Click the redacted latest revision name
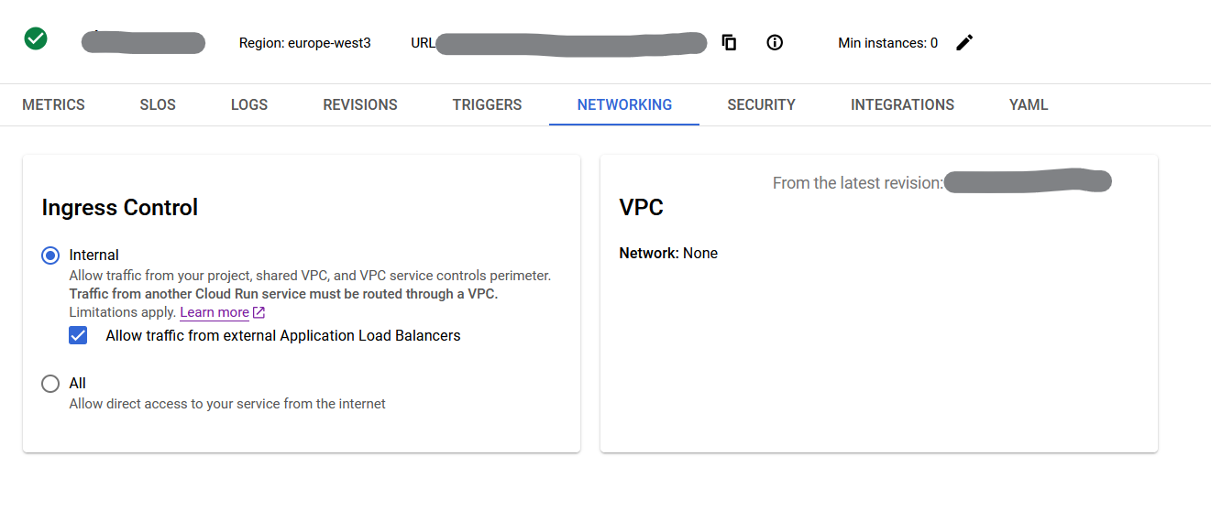The image size is (1211, 511). (1027, 182)
